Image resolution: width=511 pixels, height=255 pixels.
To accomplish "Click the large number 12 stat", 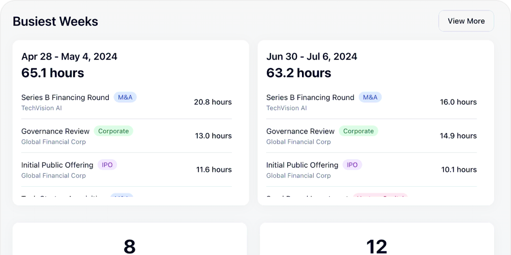I will tap(377, 246).
